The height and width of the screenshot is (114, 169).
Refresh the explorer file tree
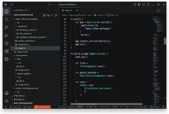coord(52,15)
